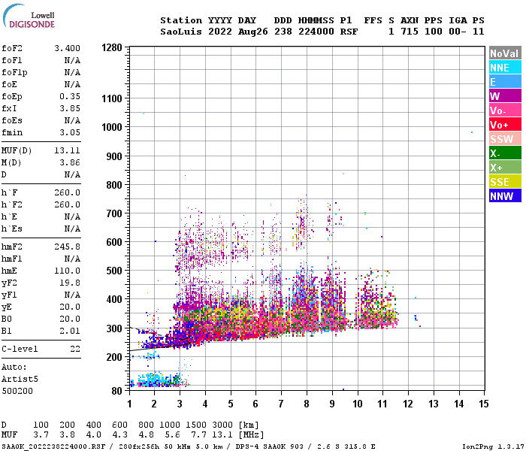Click the yE value 20.0

pyautogui.click(x=70, y=307)
